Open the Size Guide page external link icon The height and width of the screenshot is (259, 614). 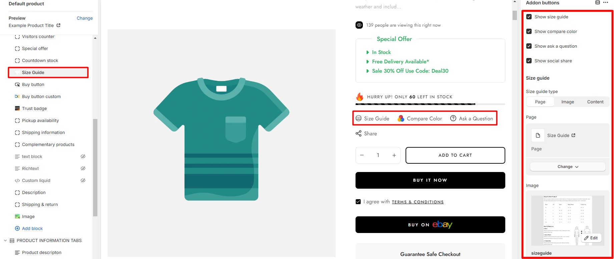tap(573, 135)
